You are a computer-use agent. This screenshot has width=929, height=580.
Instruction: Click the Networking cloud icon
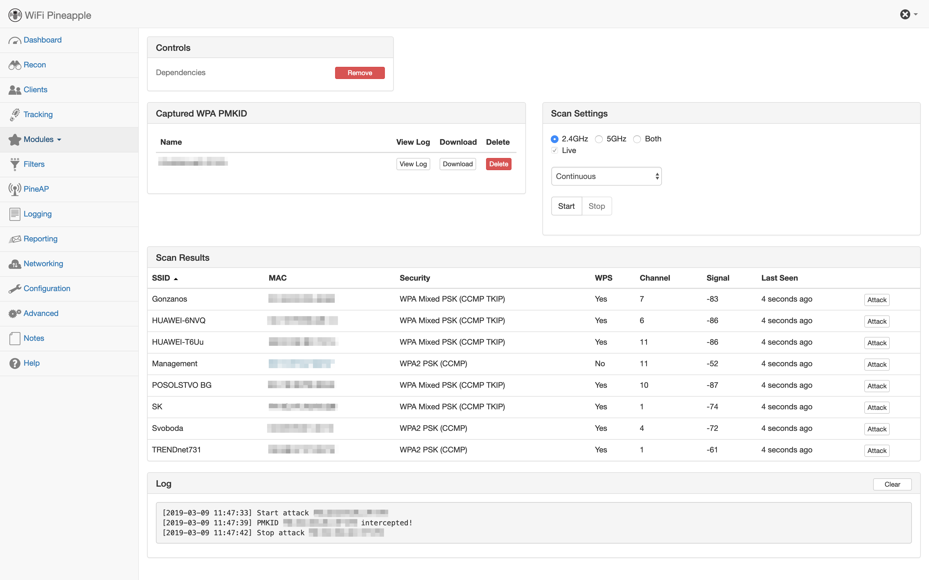15,264
